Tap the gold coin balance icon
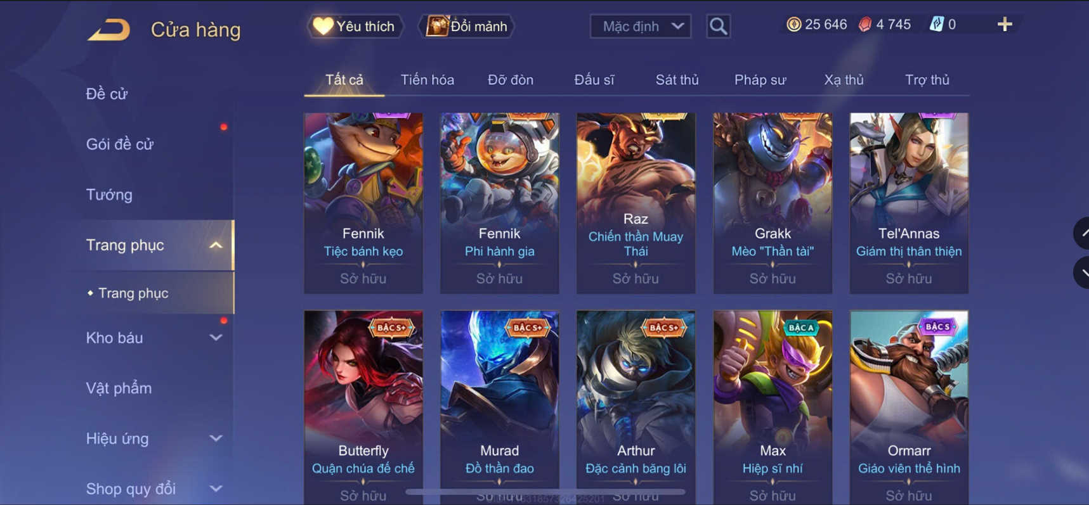The width and height of the screenshot is (1089, 505). [x=793, y=25]
